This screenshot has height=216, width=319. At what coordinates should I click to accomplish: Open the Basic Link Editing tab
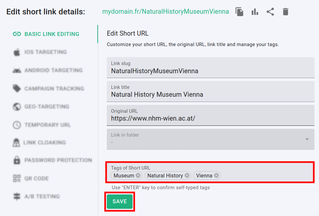pyautogui.click(x=52, y=34)
